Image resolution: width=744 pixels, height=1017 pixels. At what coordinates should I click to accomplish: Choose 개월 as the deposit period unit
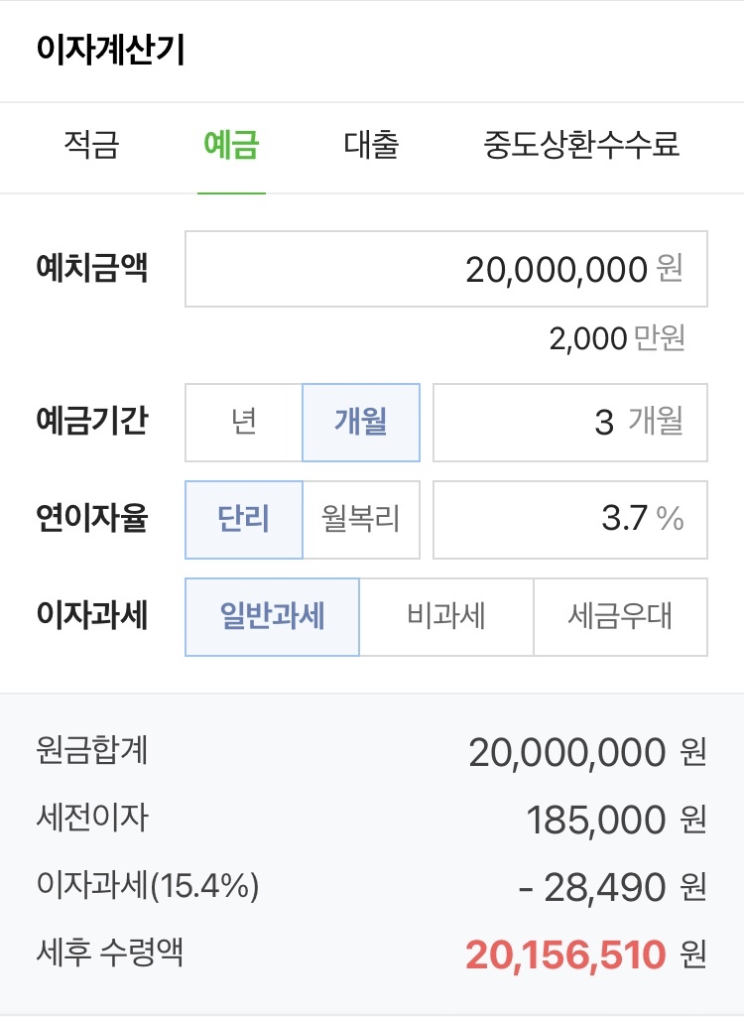click(361, 423)
